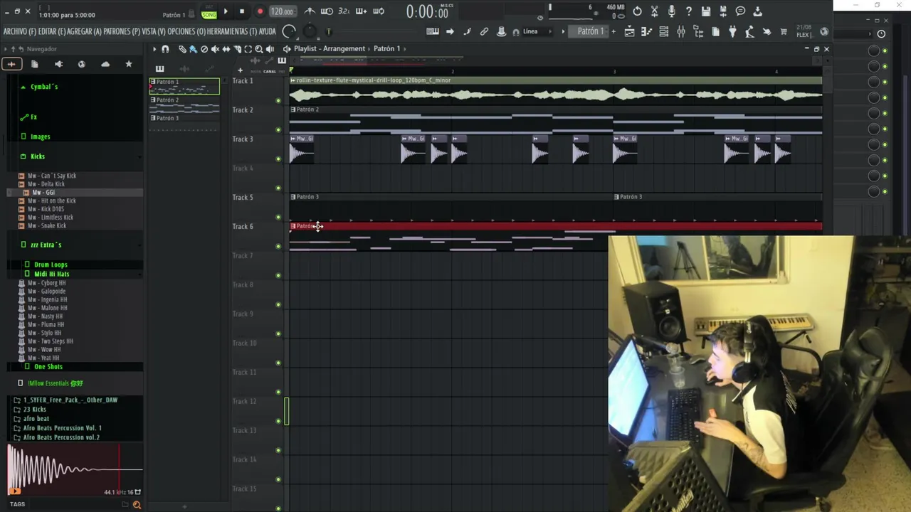Mute Track 1 using its green LED
The width and height of the screenshot is (911, 512).
(278, 100)
